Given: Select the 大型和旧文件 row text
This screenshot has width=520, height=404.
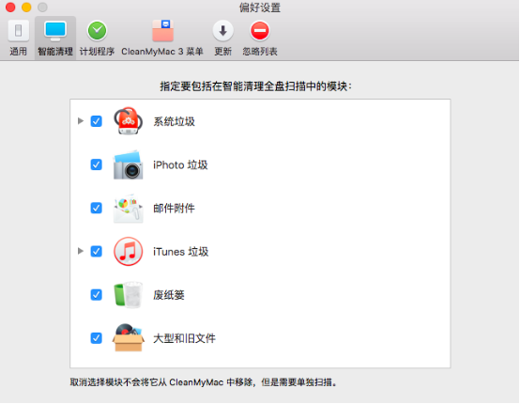Looking at the screenshot, I should [x=184, y=338].
